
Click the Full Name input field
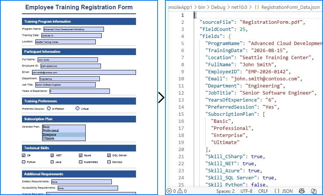pos(68,60)
